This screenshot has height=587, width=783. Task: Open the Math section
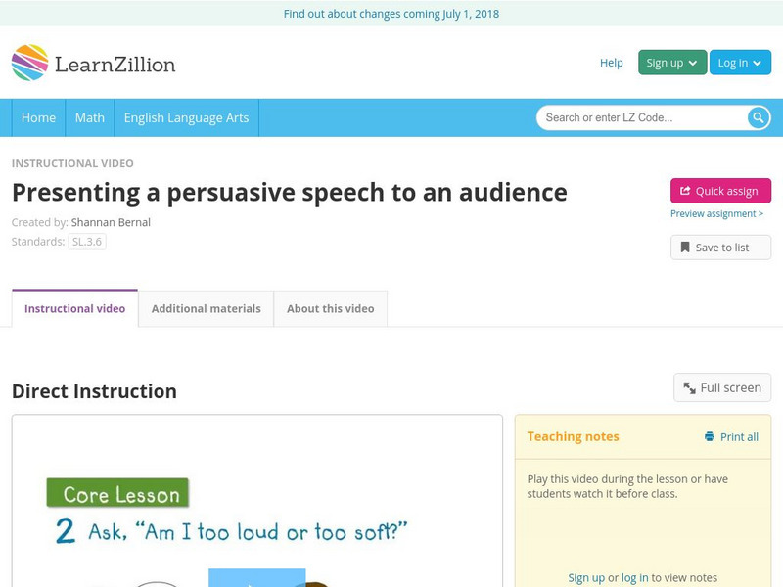click(x=89, y=117)
